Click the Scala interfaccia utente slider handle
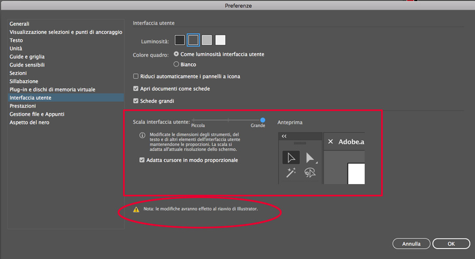Viewport: 475px width, 259px height. pos(263,120)
